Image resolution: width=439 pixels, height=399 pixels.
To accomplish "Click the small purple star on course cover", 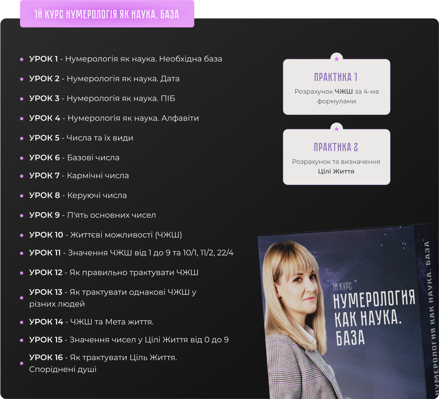I will click(355, 281).
